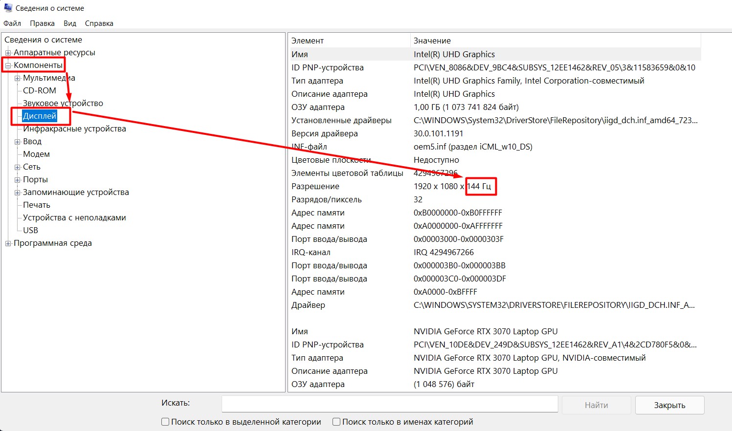732x431 pixels.
Task: Select the Порты tree label
Action: pyautogui.click(x=35, y=179)
